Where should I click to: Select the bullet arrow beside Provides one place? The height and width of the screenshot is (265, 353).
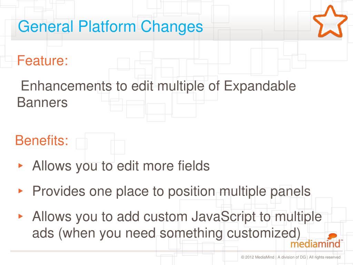tap(20, 191)
